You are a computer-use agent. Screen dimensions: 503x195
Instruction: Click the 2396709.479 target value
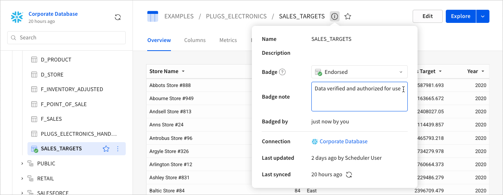tap(429, 191)
